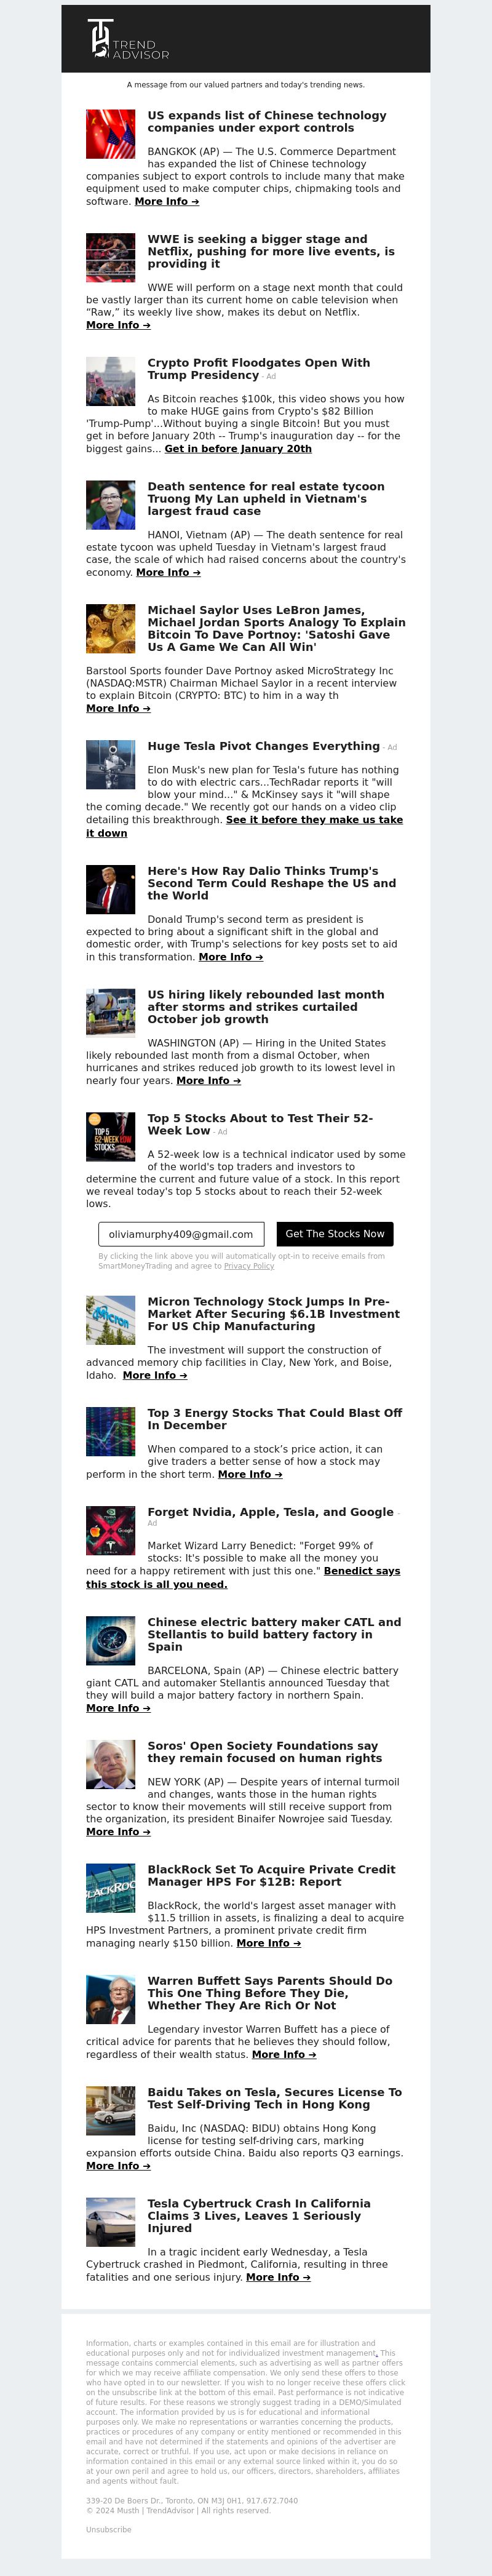Click More Info under Warren Buffett article
Viewport: 492px width, 2576px height.
[x=284, y=2054]
